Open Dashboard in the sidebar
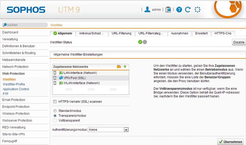This screenshot has height=145, width=246. (24, 32)
